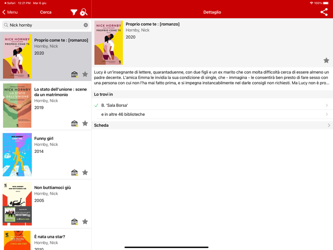Image resolution: width=333 pixels, height=250 pixels.
Task: Open Funny girl cover thumbnail
Action: (17, 155)
